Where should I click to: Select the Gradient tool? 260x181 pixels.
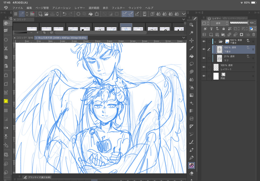coord(191,95)
